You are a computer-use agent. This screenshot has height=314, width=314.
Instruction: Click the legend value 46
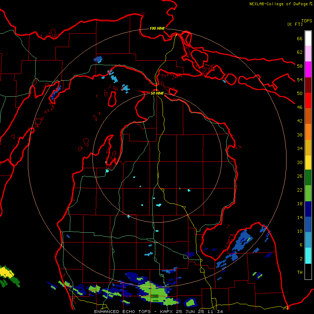point(300,107)
